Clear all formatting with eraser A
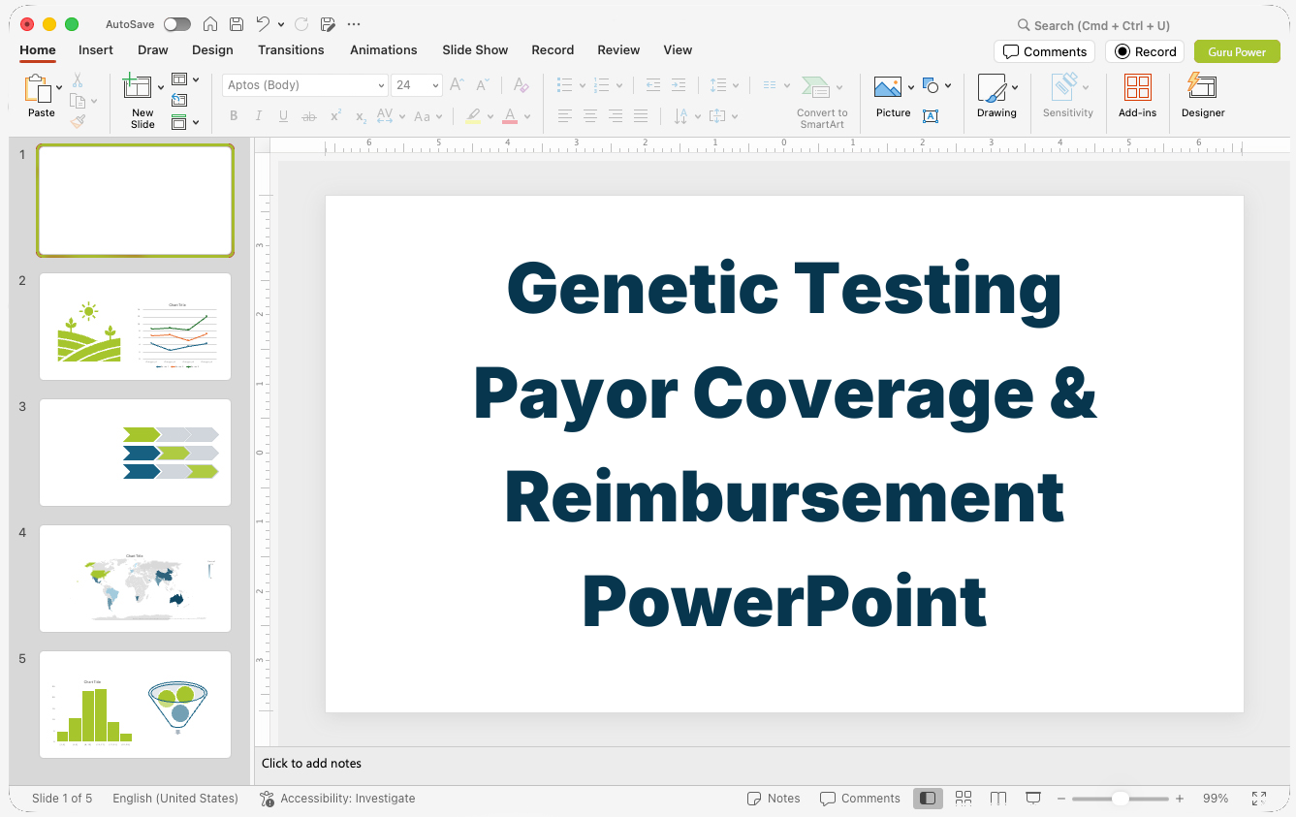 [521, 85]
